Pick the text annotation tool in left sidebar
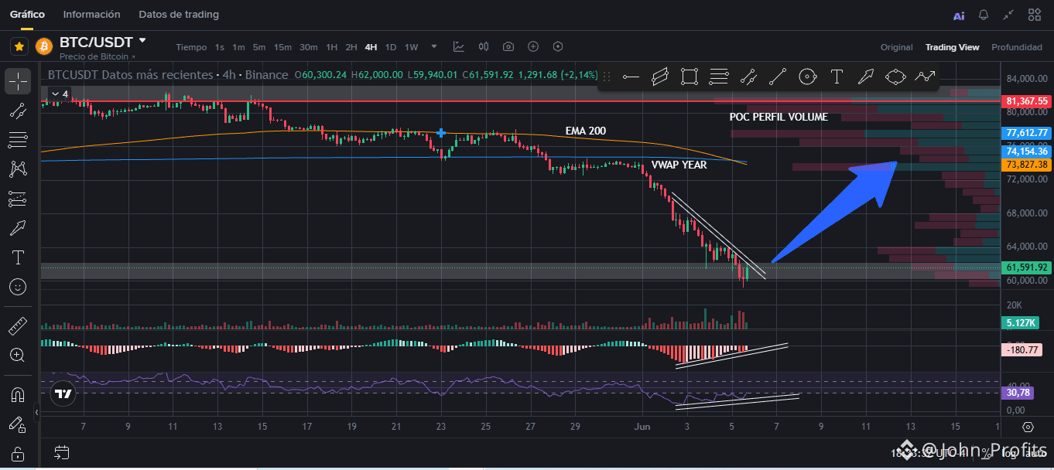The width and height of the screenshot is (1054, 470). pos(18,257)
